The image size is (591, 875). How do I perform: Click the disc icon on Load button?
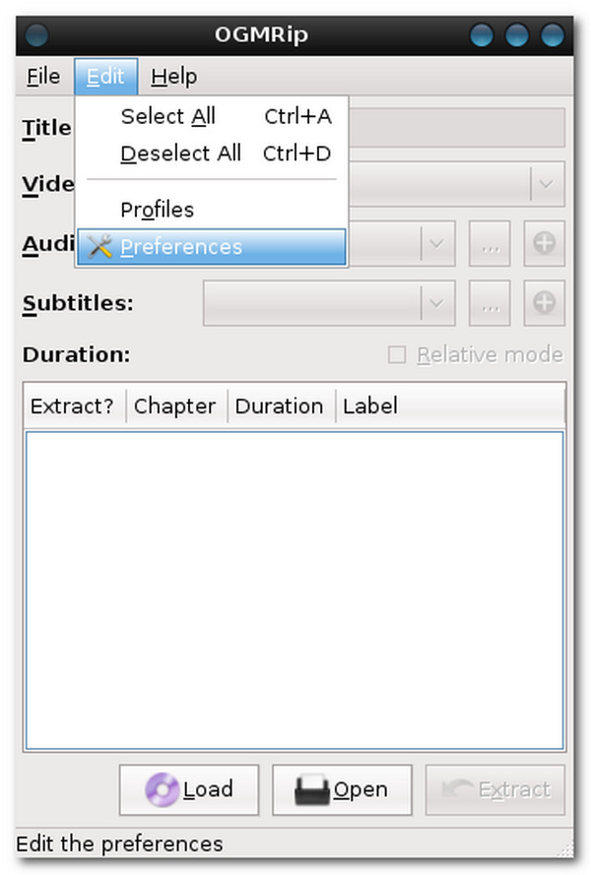tap(162, 789)
